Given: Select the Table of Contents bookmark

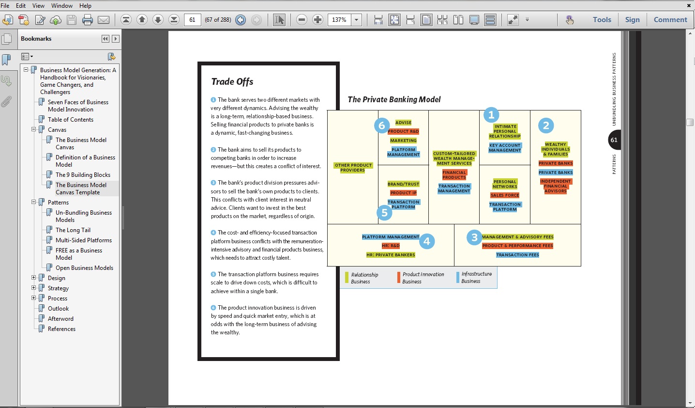Looking at the screenshot, I should pyautogui.click(x=71, y=120).
